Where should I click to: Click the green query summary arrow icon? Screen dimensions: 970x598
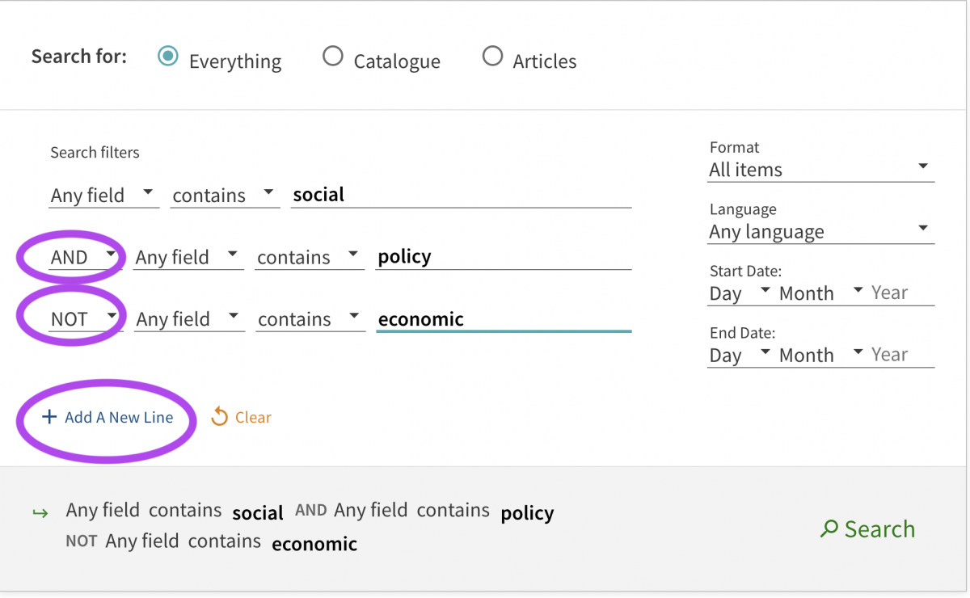coord(40,512)
